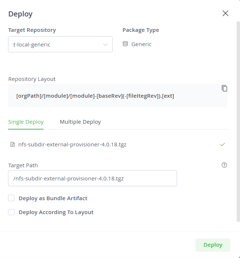This screenshot has height=258, width=240.
Task: Close the Deploy dialog
Action: 225,13
